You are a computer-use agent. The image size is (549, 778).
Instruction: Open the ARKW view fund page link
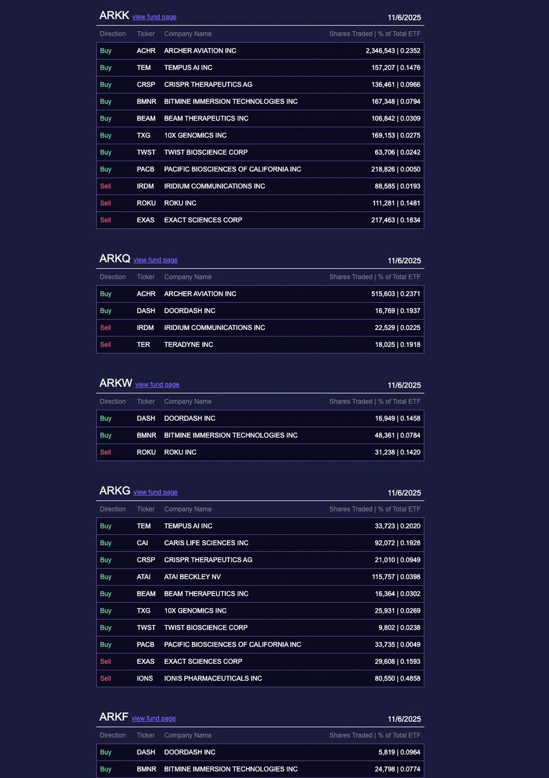coord(157,384)
